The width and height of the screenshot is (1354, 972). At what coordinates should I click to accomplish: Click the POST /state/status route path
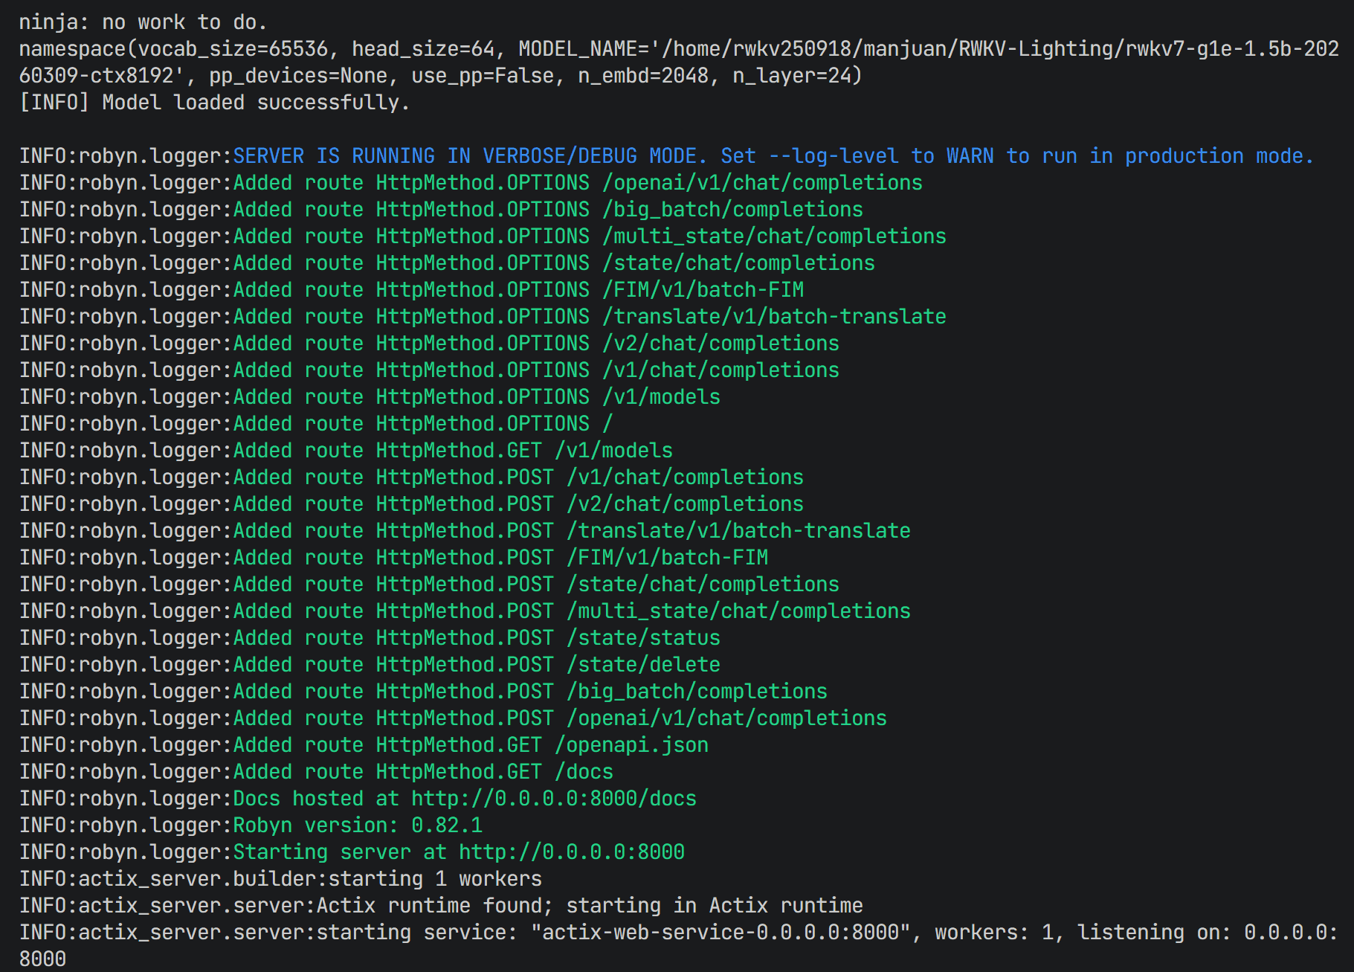pyautogui.click(x=643, y=638)
